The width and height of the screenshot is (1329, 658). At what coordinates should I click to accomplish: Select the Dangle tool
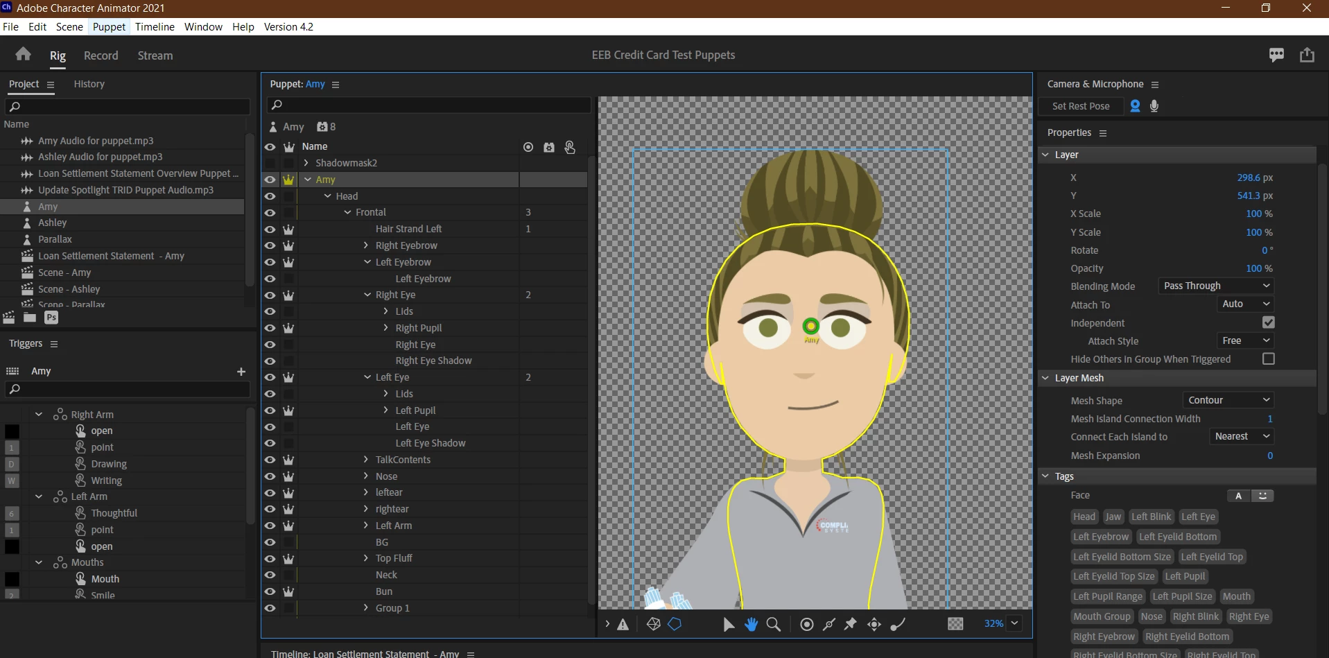coord(898,624)
